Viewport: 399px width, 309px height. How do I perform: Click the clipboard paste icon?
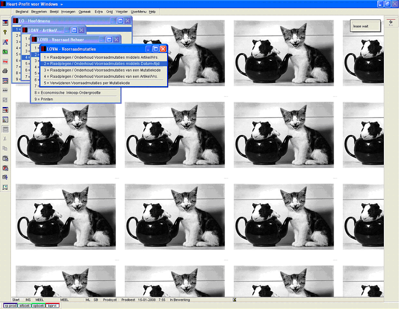coord(5,159)
